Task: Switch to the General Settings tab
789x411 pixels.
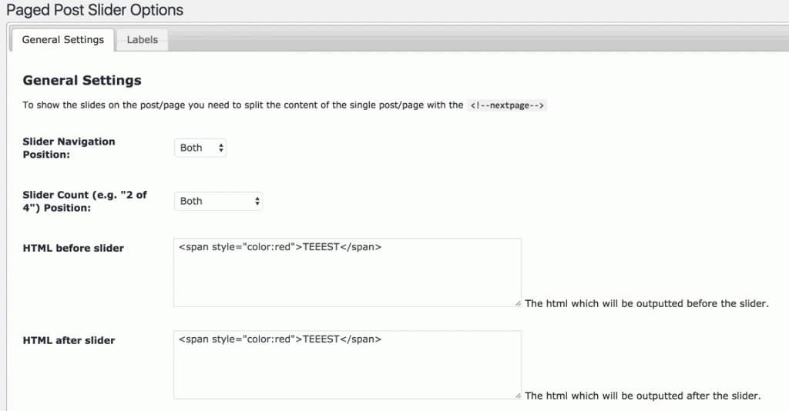Action: pos(62,40)
